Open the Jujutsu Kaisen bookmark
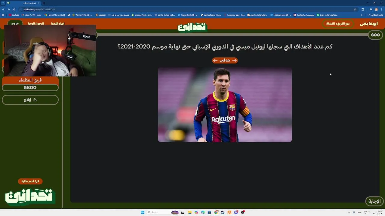Screen dimensions: 385x216 click(211, 15)
